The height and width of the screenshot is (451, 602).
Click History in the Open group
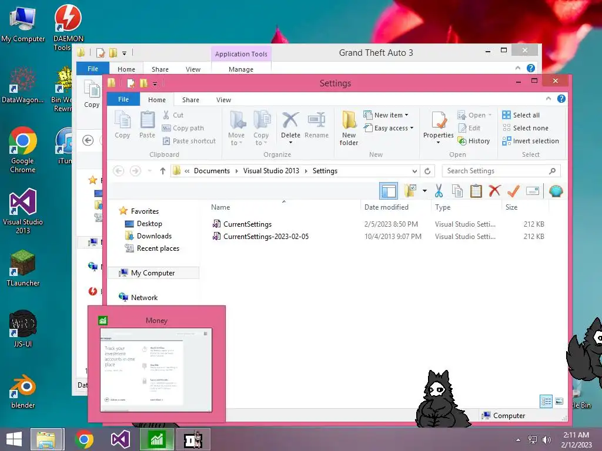(x=474, y=141)
